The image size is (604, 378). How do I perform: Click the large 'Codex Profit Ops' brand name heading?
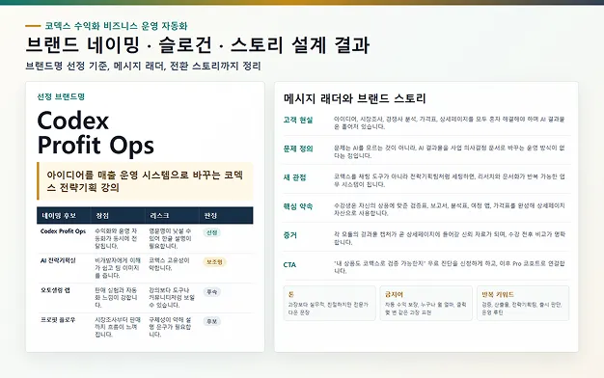pyautogui.click(x=96, y=133)
